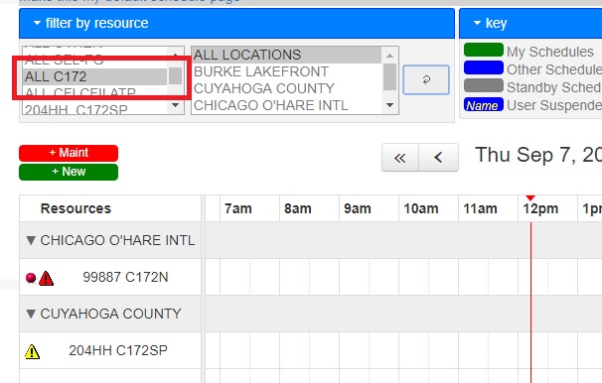This screenshot has width=602, height=383.
Task: Select 204HH C172SP in the resource list
Action: [x=94, y=110]
